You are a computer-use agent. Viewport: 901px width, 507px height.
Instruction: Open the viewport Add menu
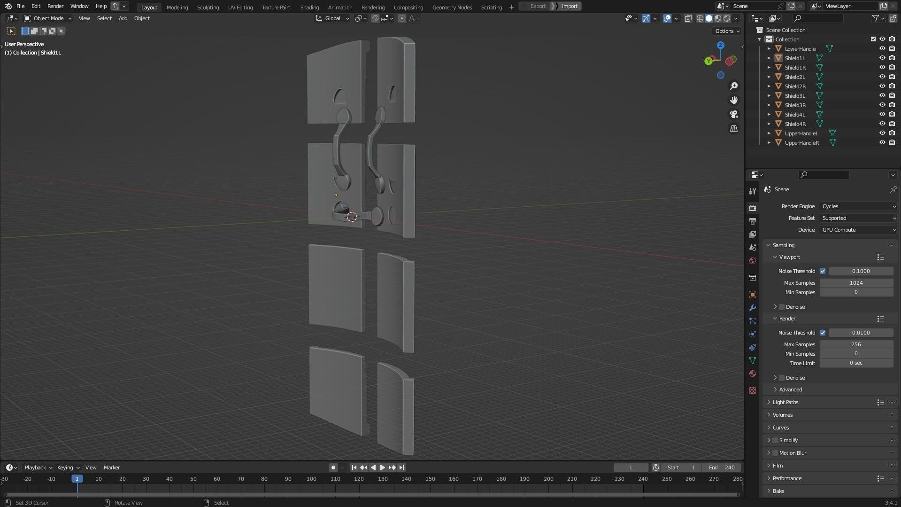click(123, 18)
